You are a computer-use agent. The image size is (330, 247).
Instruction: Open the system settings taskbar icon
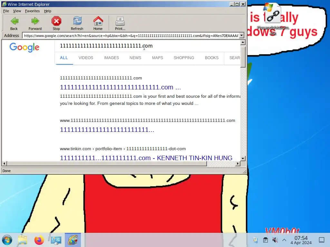(56, 240)
